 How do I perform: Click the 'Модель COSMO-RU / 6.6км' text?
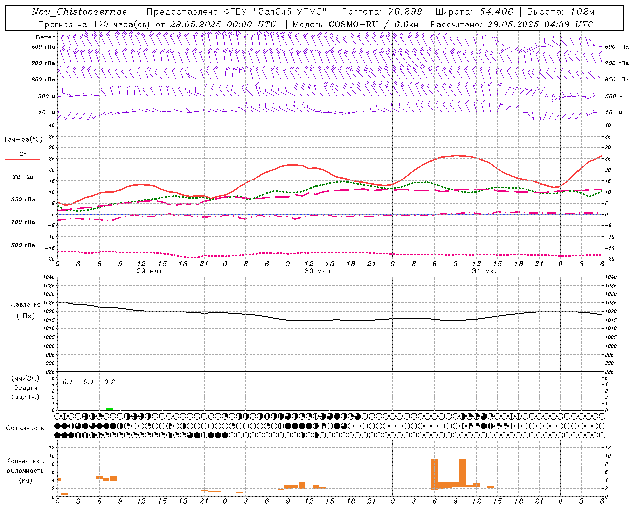click(355, 24)
